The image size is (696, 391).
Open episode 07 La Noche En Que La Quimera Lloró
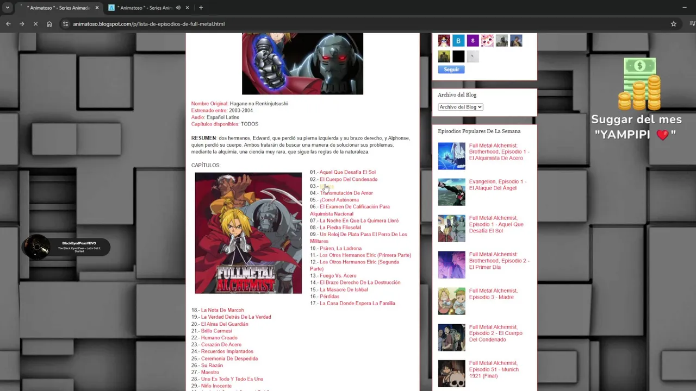pos(359,220)
